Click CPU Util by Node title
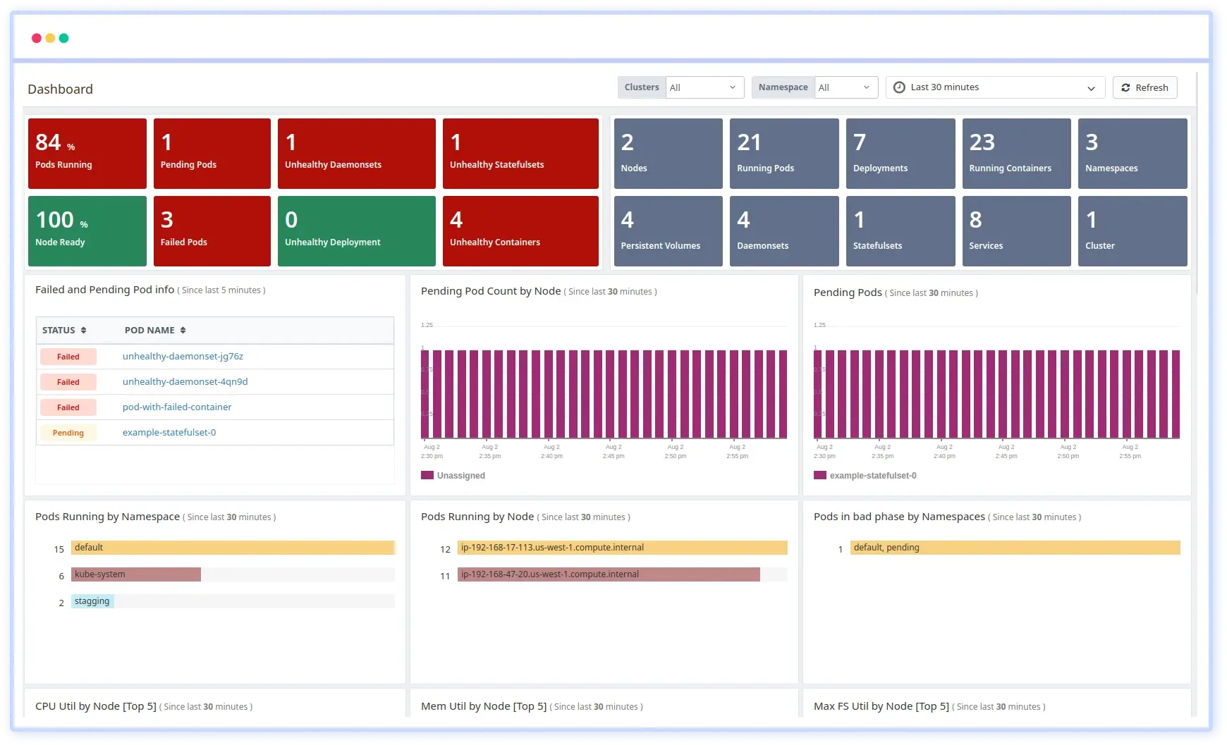 point(96,706)
